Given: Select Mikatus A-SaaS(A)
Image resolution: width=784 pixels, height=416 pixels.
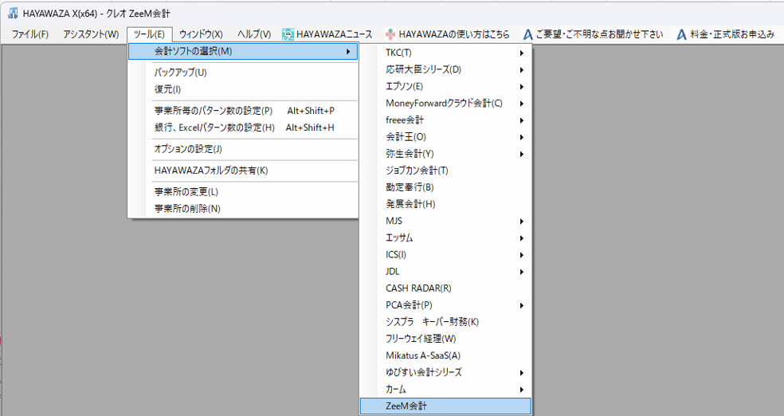Looking at the screenshot, I should 445,355.
